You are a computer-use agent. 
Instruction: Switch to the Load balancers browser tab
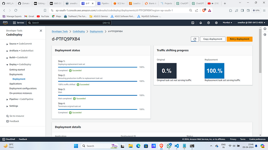point(135,3)
